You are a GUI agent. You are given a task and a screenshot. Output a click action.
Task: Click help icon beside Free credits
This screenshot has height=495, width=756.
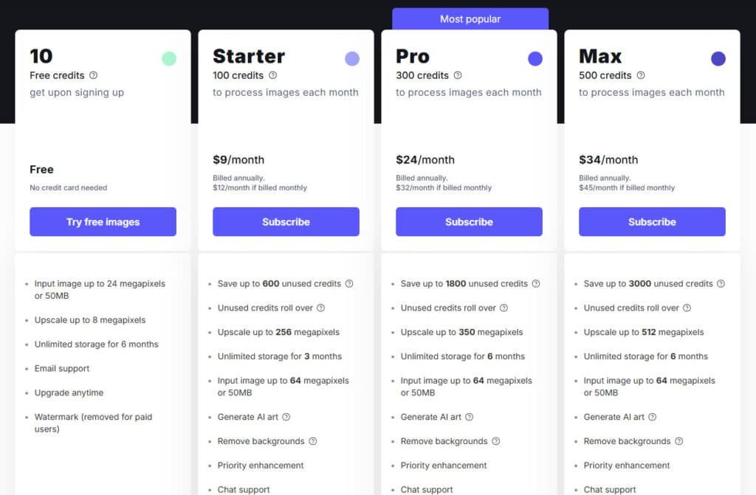93,75
